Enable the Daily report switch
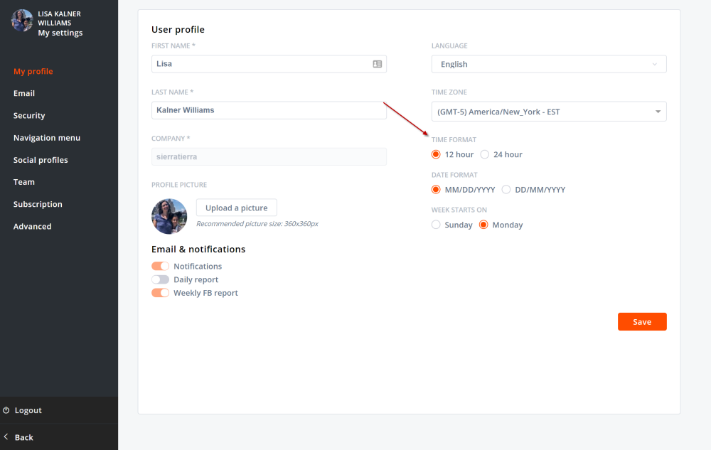Viewport: 711px width, 450px height. tap(160, 279)
